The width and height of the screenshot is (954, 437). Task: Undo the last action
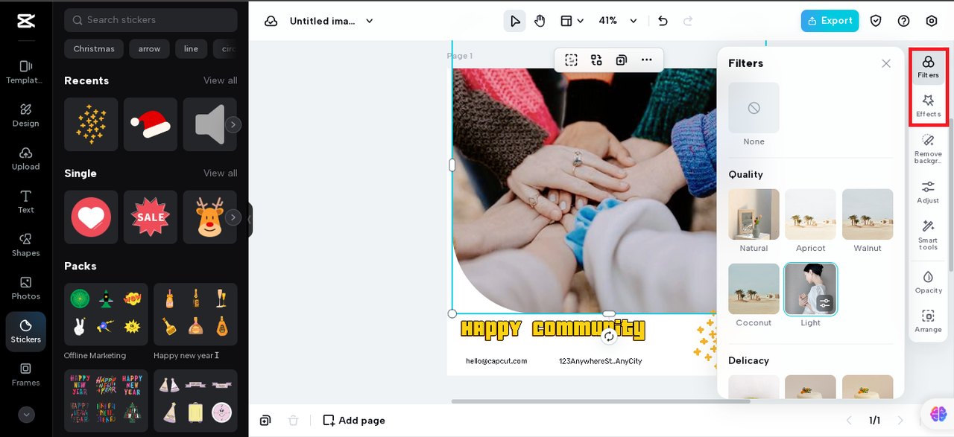tap(663, 21)
